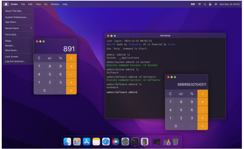244x149 pixels.
Task: Expand the Recent Items submenu
Action: click(18, 28)
